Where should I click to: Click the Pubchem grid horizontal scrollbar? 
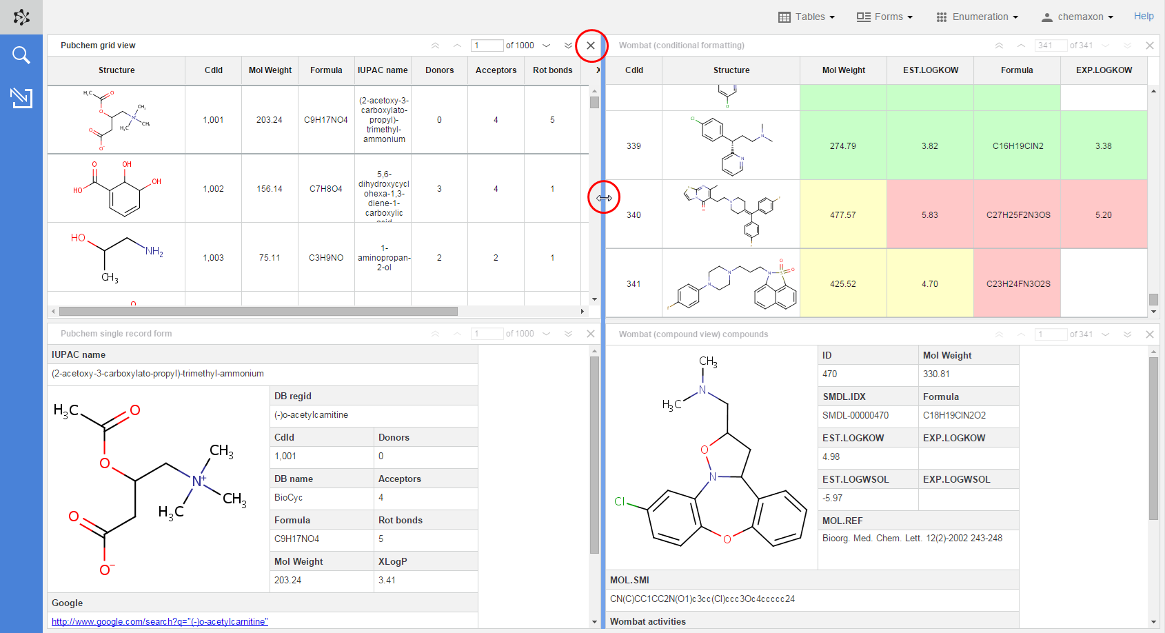(x=259, y=312)
